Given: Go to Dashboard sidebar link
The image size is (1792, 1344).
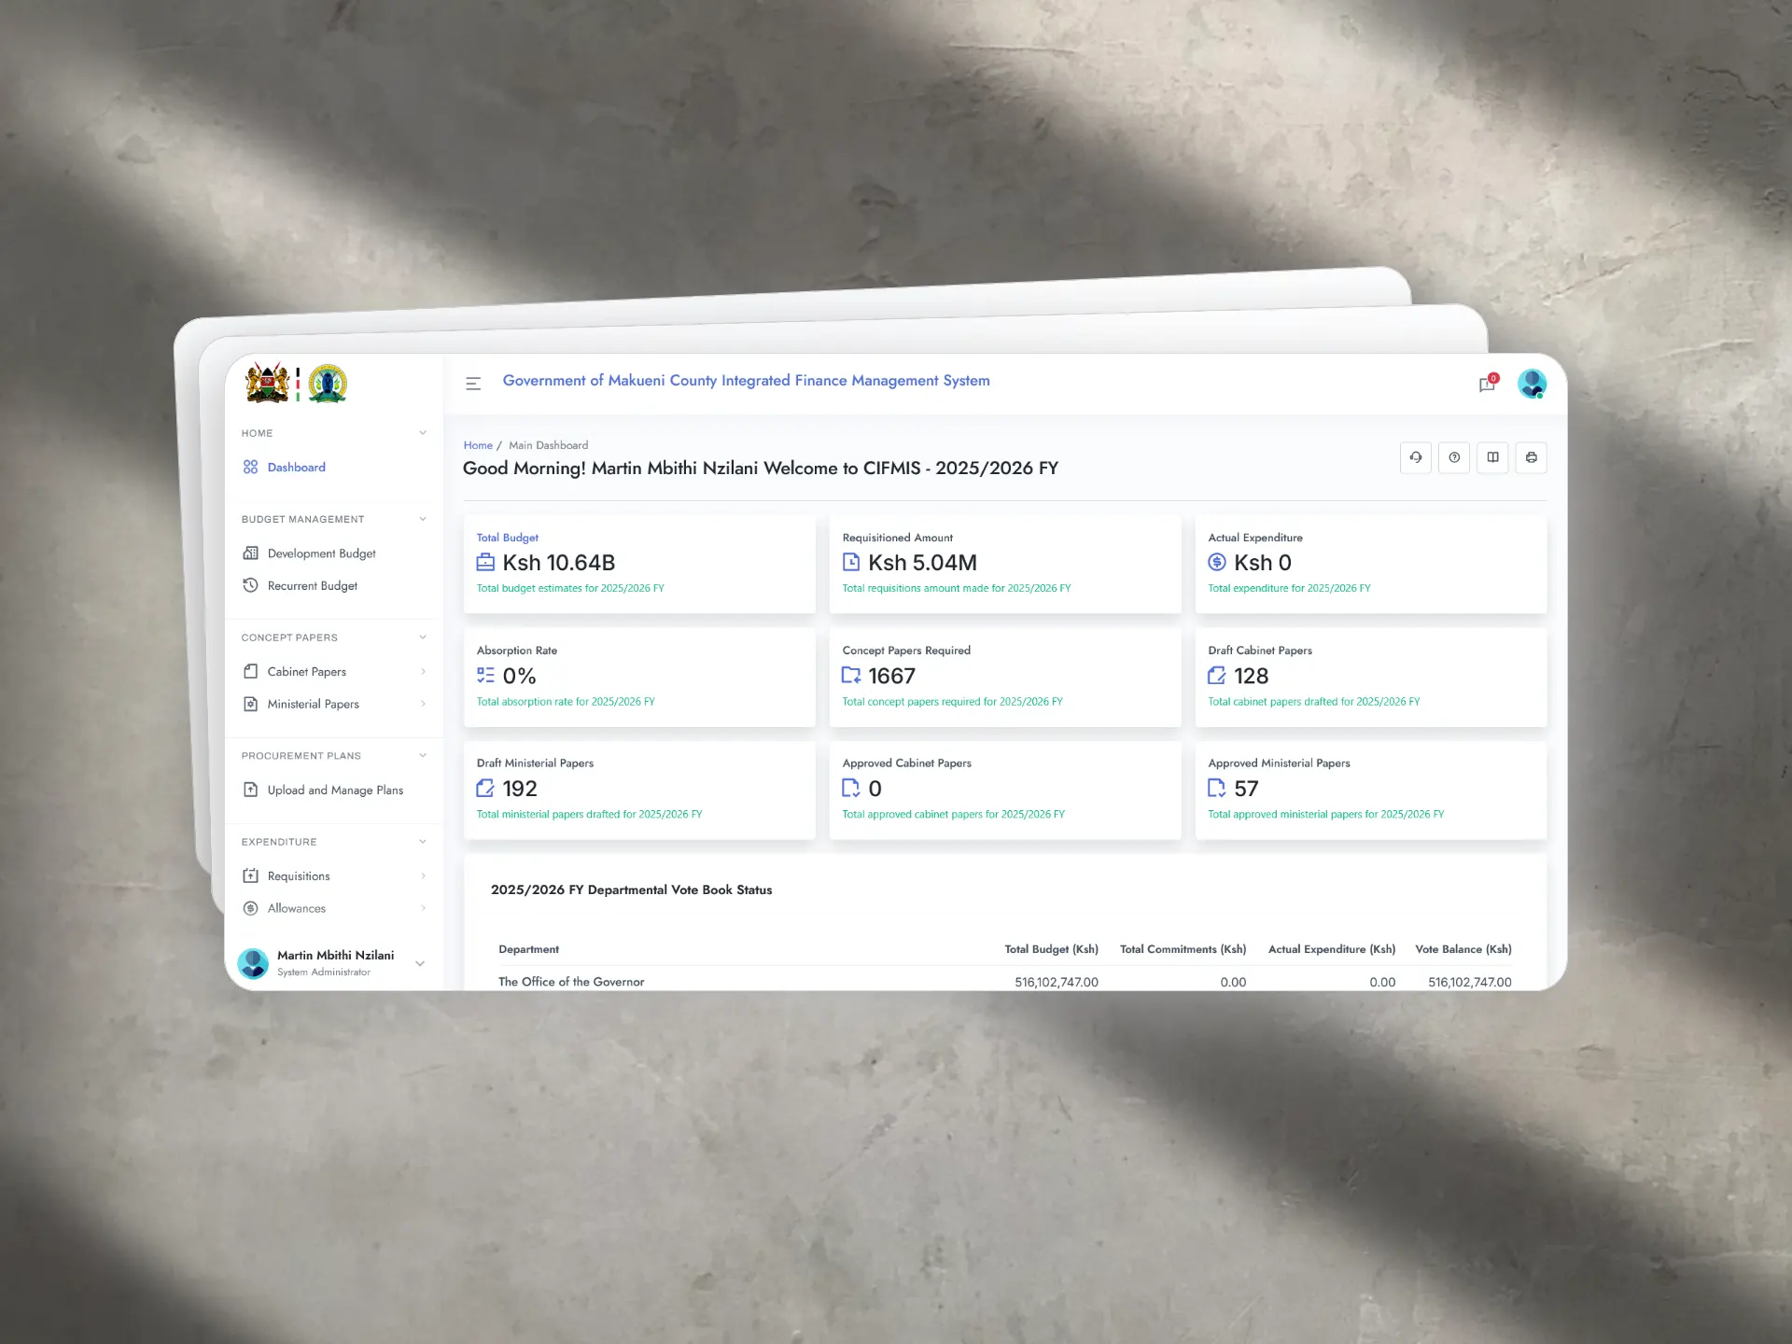Looking at the screenshot, I should (296, 468).
